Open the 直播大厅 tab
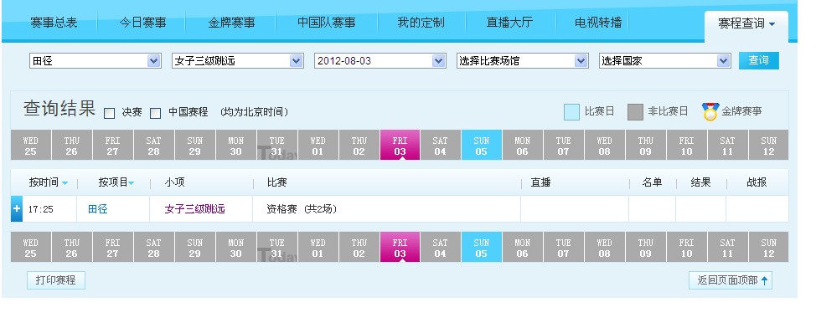The image size is (816, 323). 509,23
